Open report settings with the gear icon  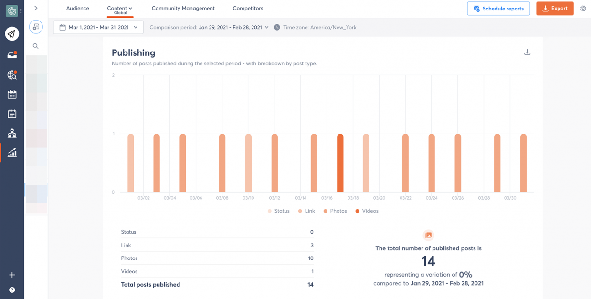583,8
